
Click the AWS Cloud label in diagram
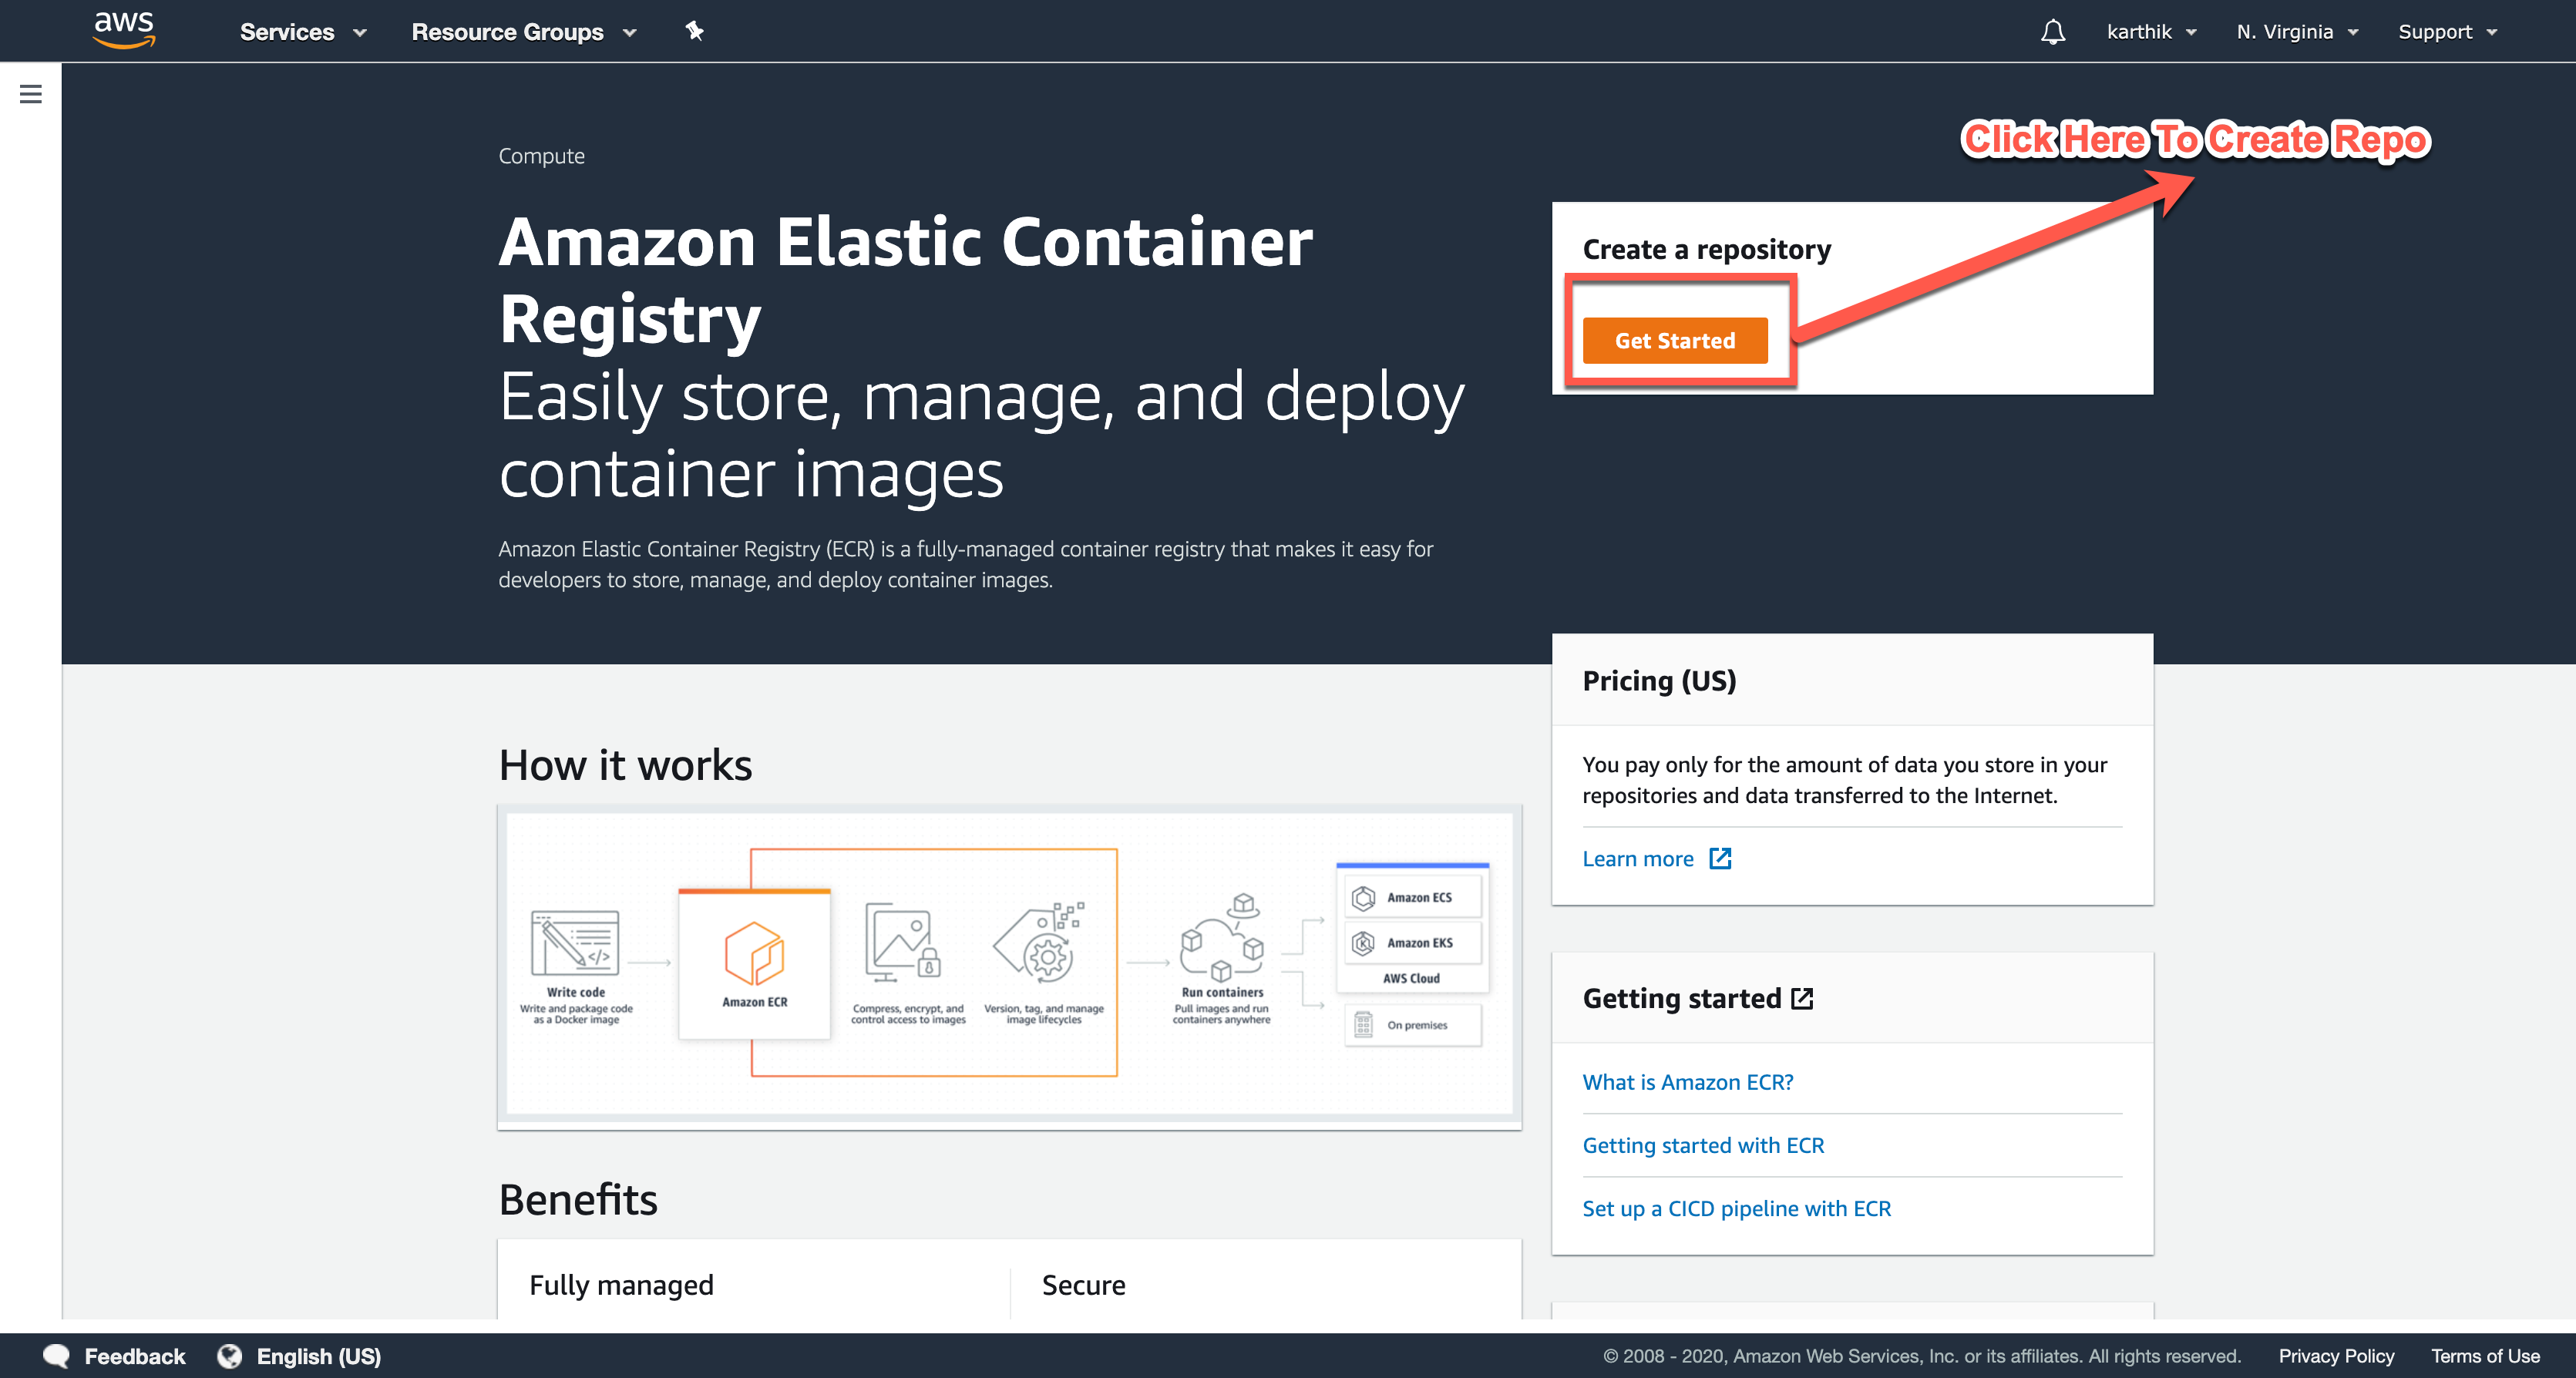tap(1411, 978)
